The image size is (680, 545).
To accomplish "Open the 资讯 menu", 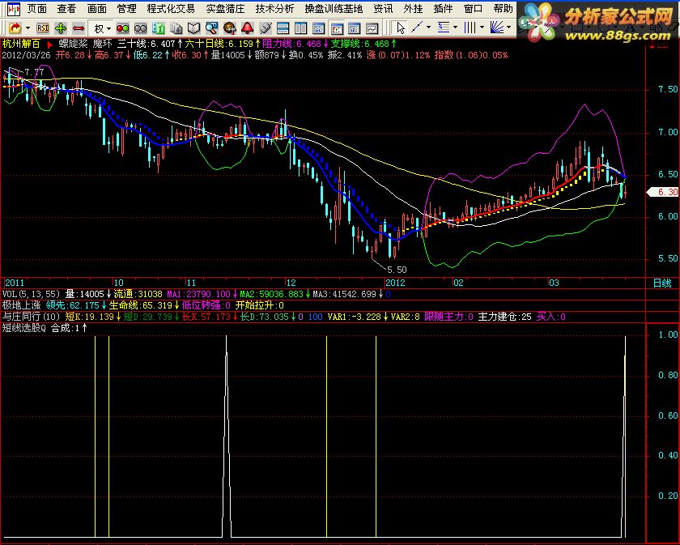I will (383, 9).
